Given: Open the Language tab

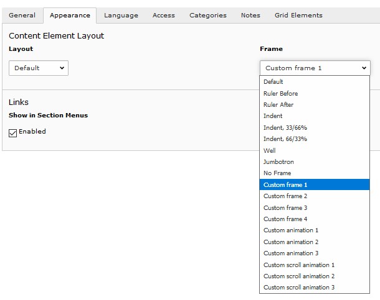Looking at the screenshot, I should (121, 16).
